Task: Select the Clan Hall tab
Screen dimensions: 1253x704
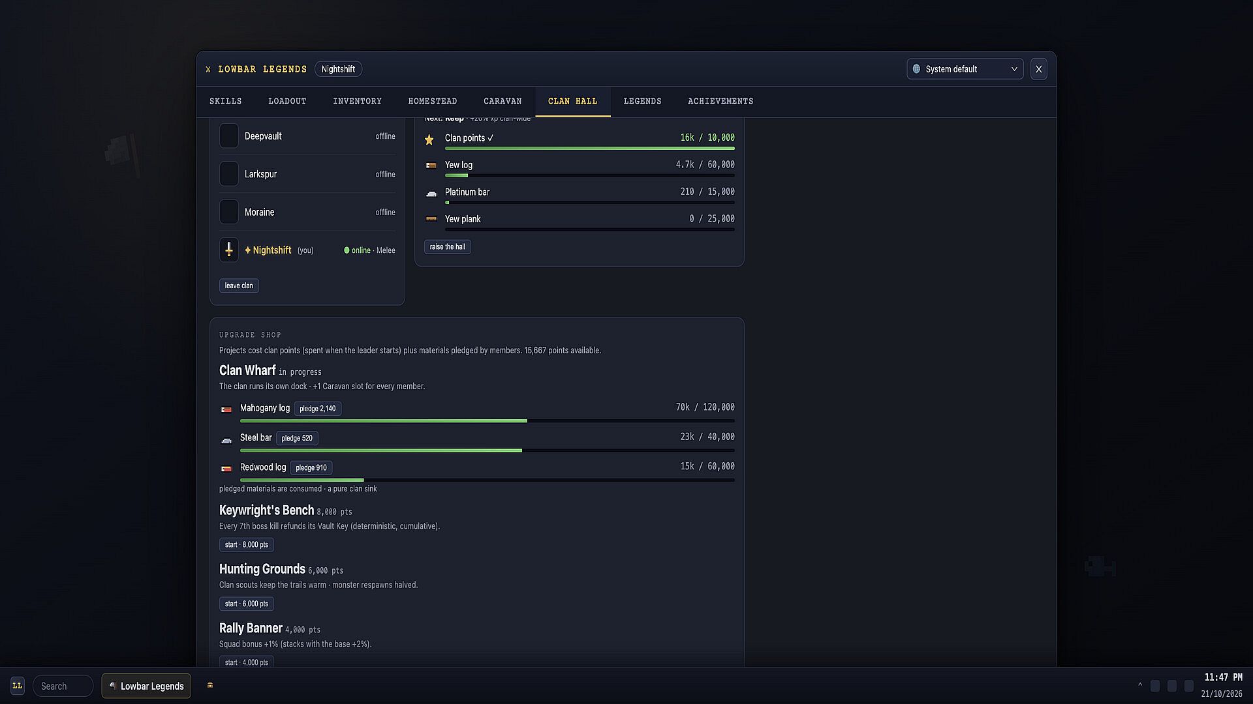Action: [573, 101]
